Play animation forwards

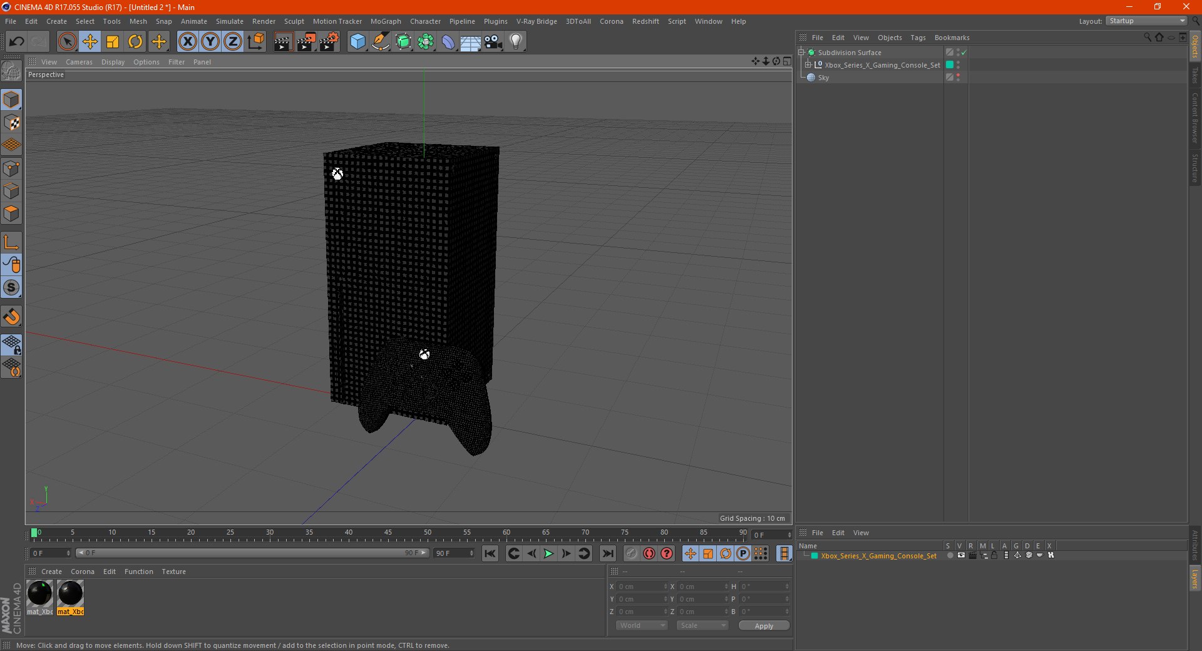(548, 553)
